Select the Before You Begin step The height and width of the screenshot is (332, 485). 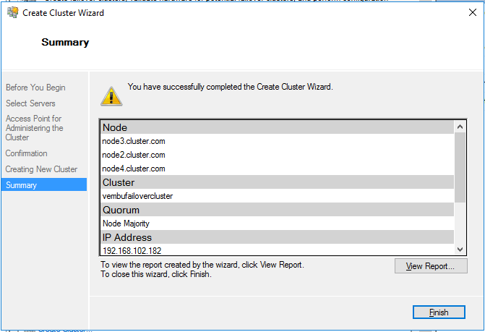35,88
